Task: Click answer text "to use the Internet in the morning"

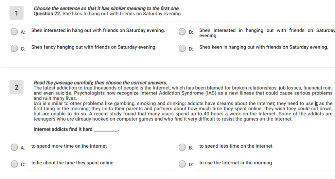Action: click(236, 163)
